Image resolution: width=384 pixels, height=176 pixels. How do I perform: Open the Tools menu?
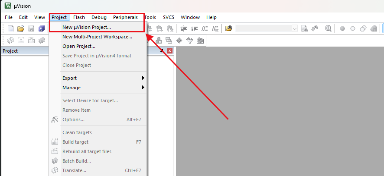click(x=150, y=17)
